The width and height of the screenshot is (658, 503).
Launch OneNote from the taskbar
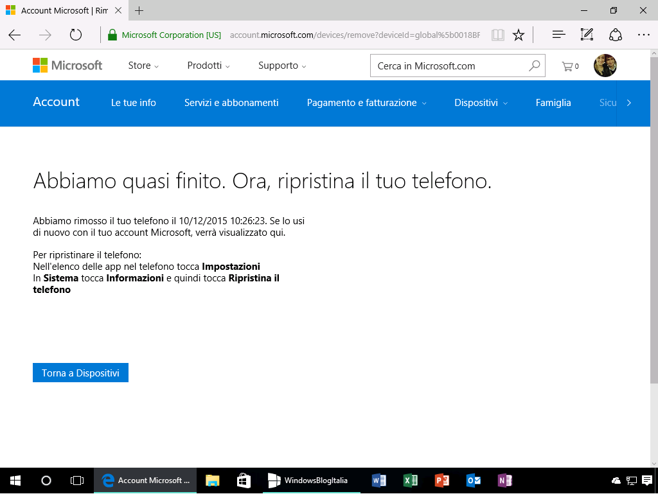[505, 481]
